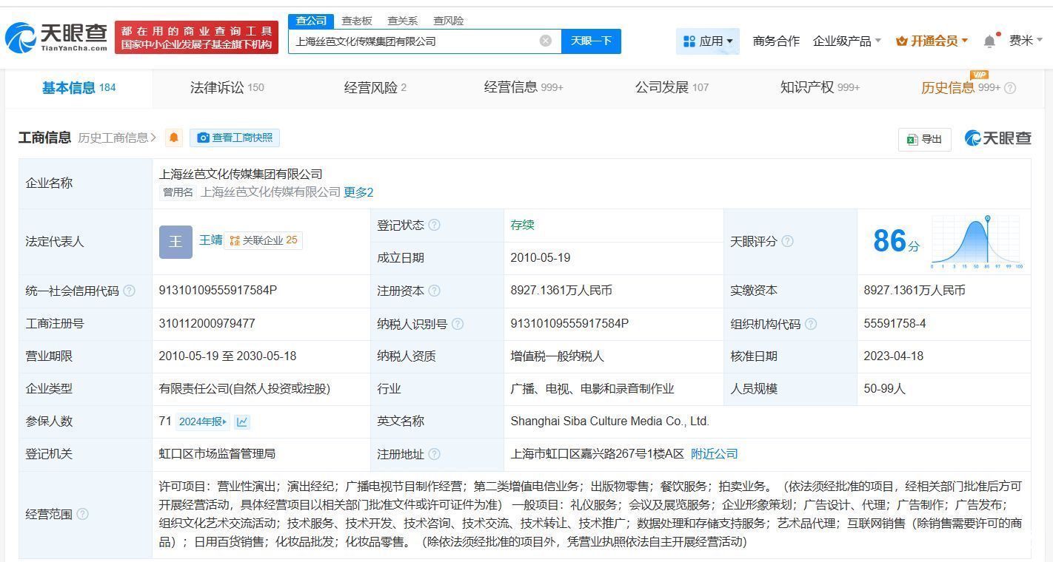
Task: Clear the search box with X icon
Action: [x=546, y=41]
